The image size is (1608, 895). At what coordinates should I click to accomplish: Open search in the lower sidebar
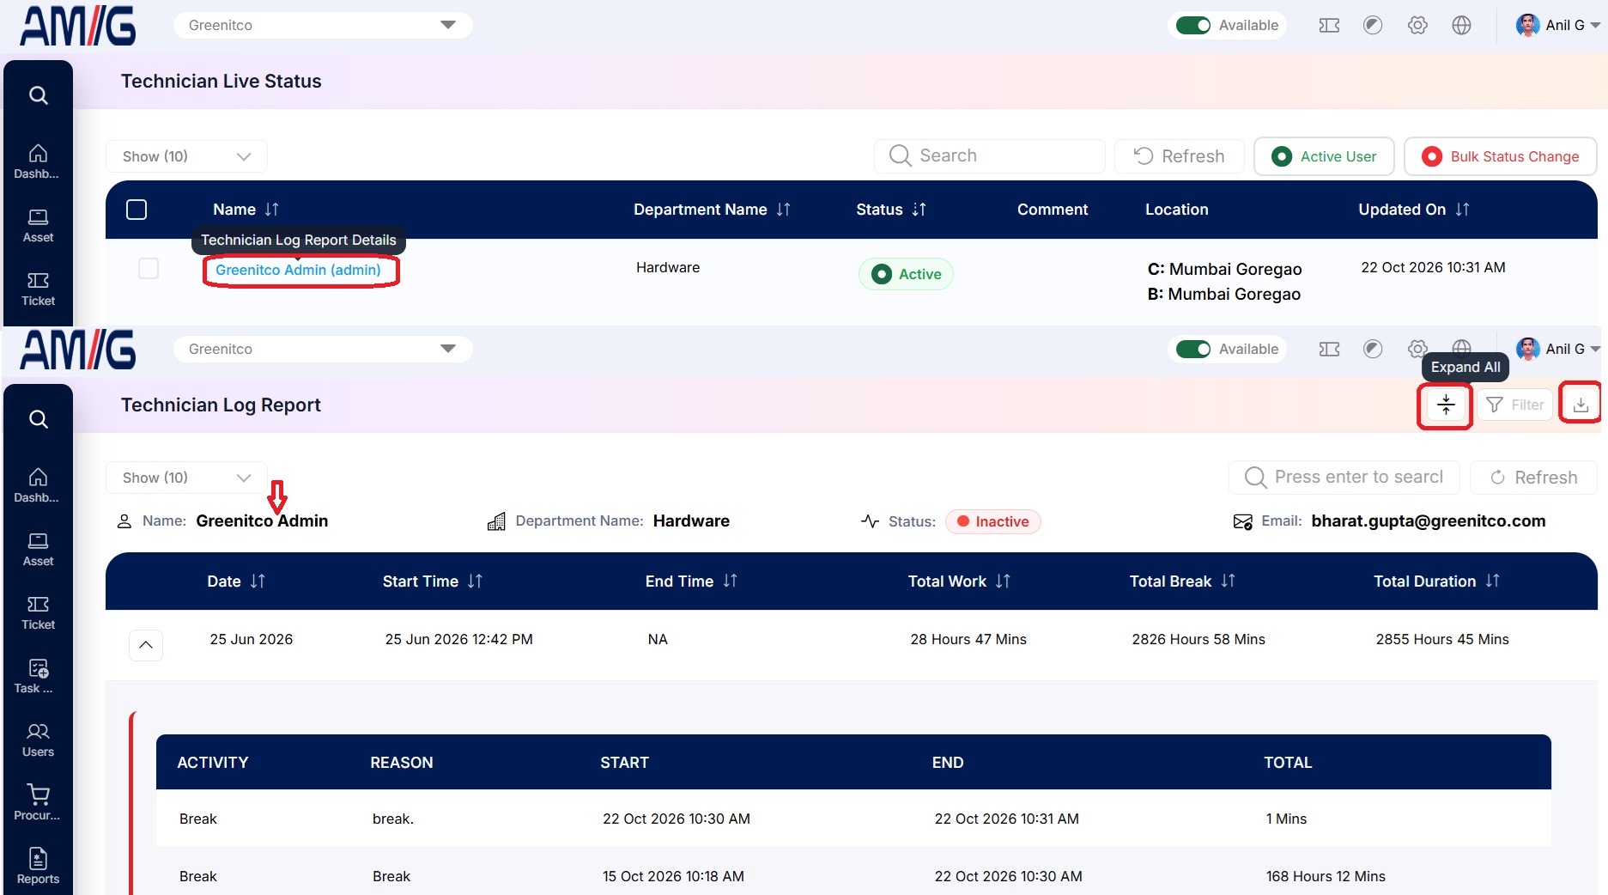coord(38,419)
